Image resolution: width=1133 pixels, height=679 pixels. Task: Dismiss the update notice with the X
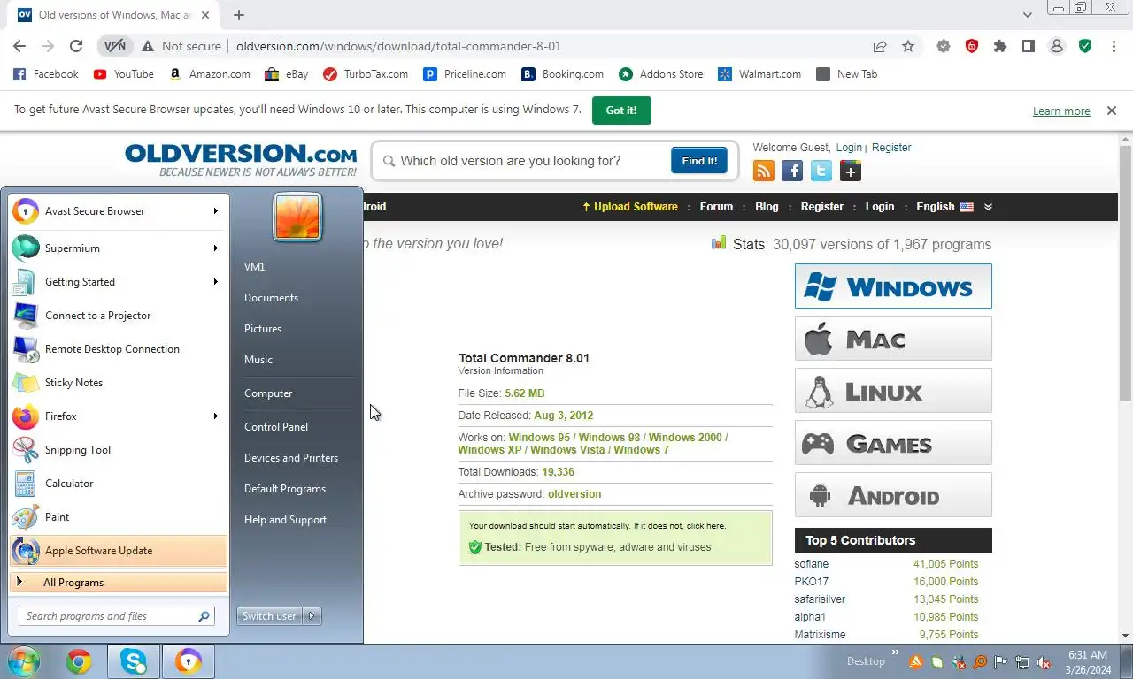click(x=1111, y=111)
